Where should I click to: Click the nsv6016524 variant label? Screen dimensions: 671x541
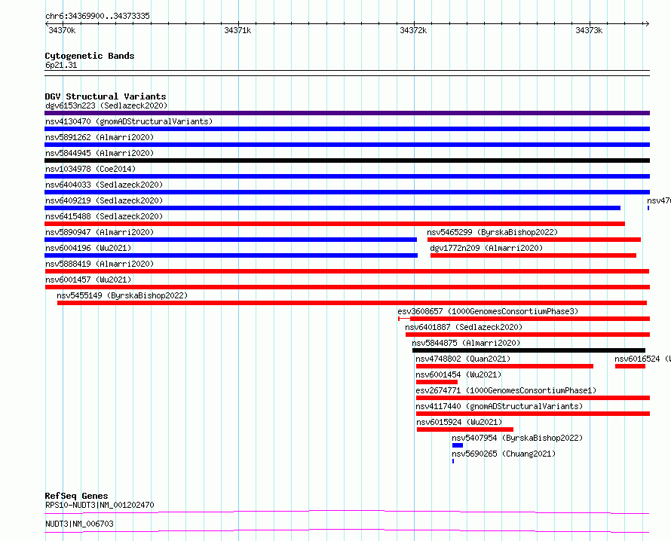point(642,359)
